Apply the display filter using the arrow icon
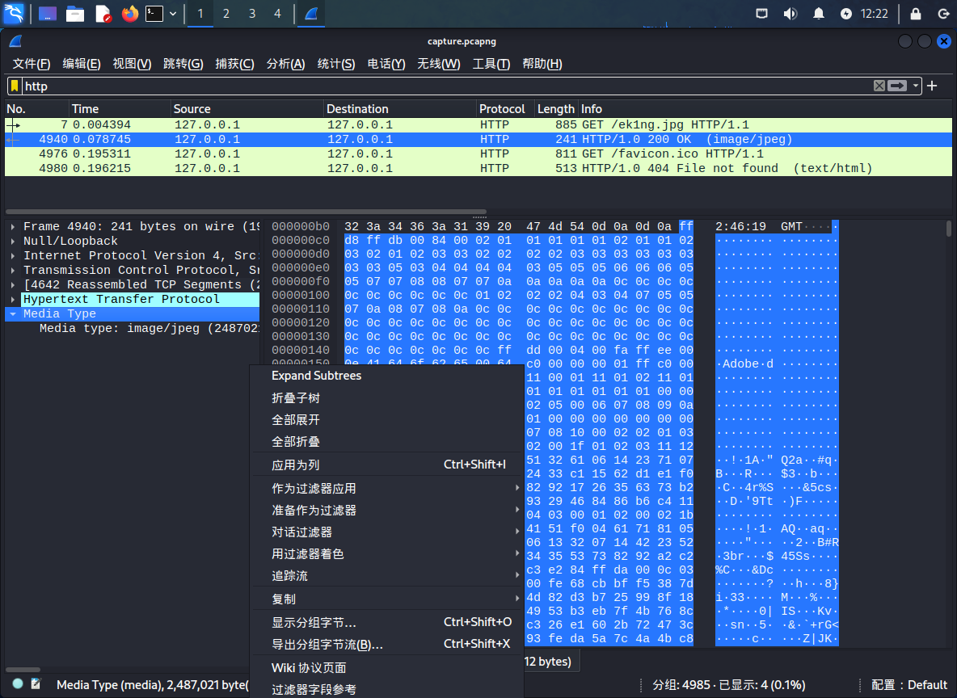Viewport: 957px width, 698px height. [897, 86]
